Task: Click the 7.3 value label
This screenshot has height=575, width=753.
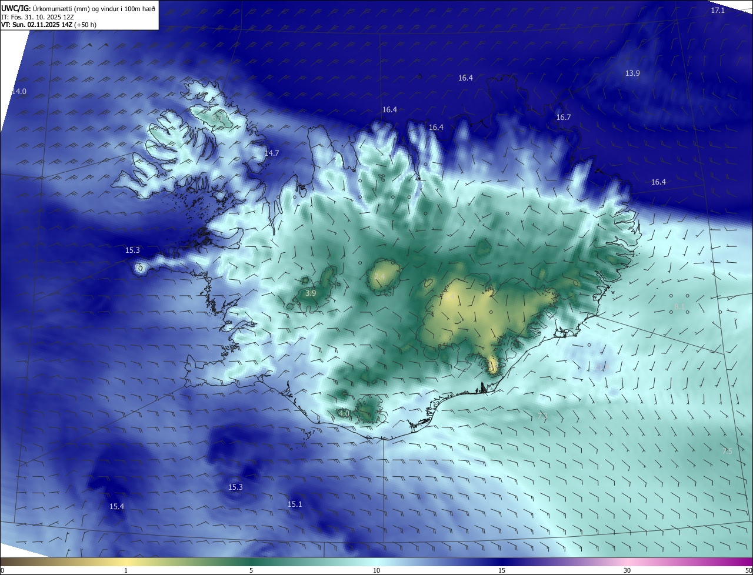Action: (542, 416)
